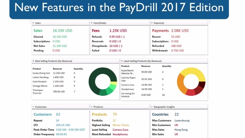The image size is (245, 138).
Task: Click the Repeat customers value 14
Action: point(58,121)
